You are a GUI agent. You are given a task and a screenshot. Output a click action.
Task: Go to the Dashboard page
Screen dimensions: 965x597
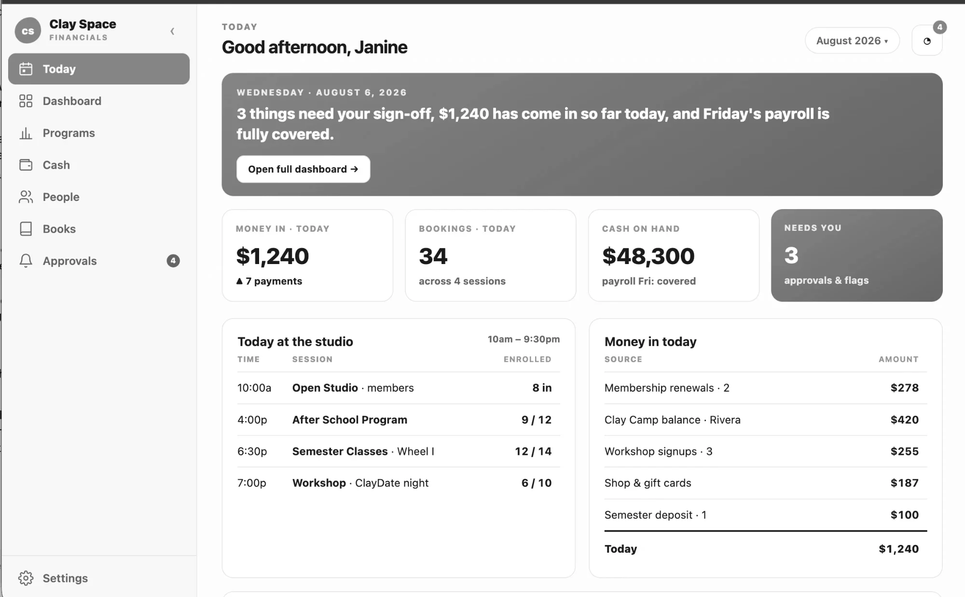pyautogui.click(x=98, y=101)
